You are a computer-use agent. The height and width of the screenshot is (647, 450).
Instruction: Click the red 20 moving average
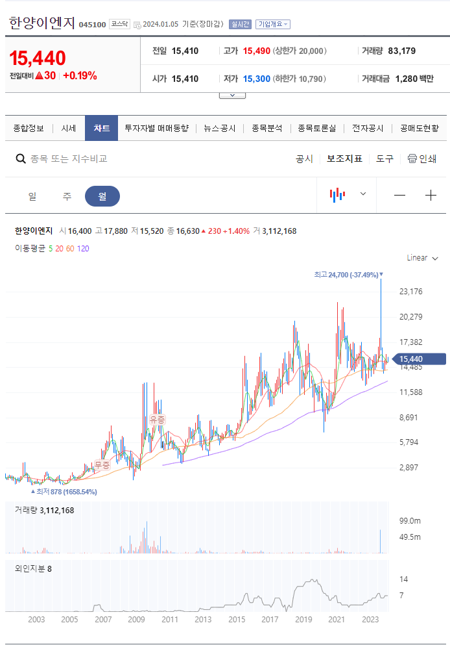click(x=59, y=248)
